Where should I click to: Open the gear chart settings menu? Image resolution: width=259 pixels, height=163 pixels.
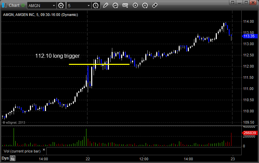(61, 6)
